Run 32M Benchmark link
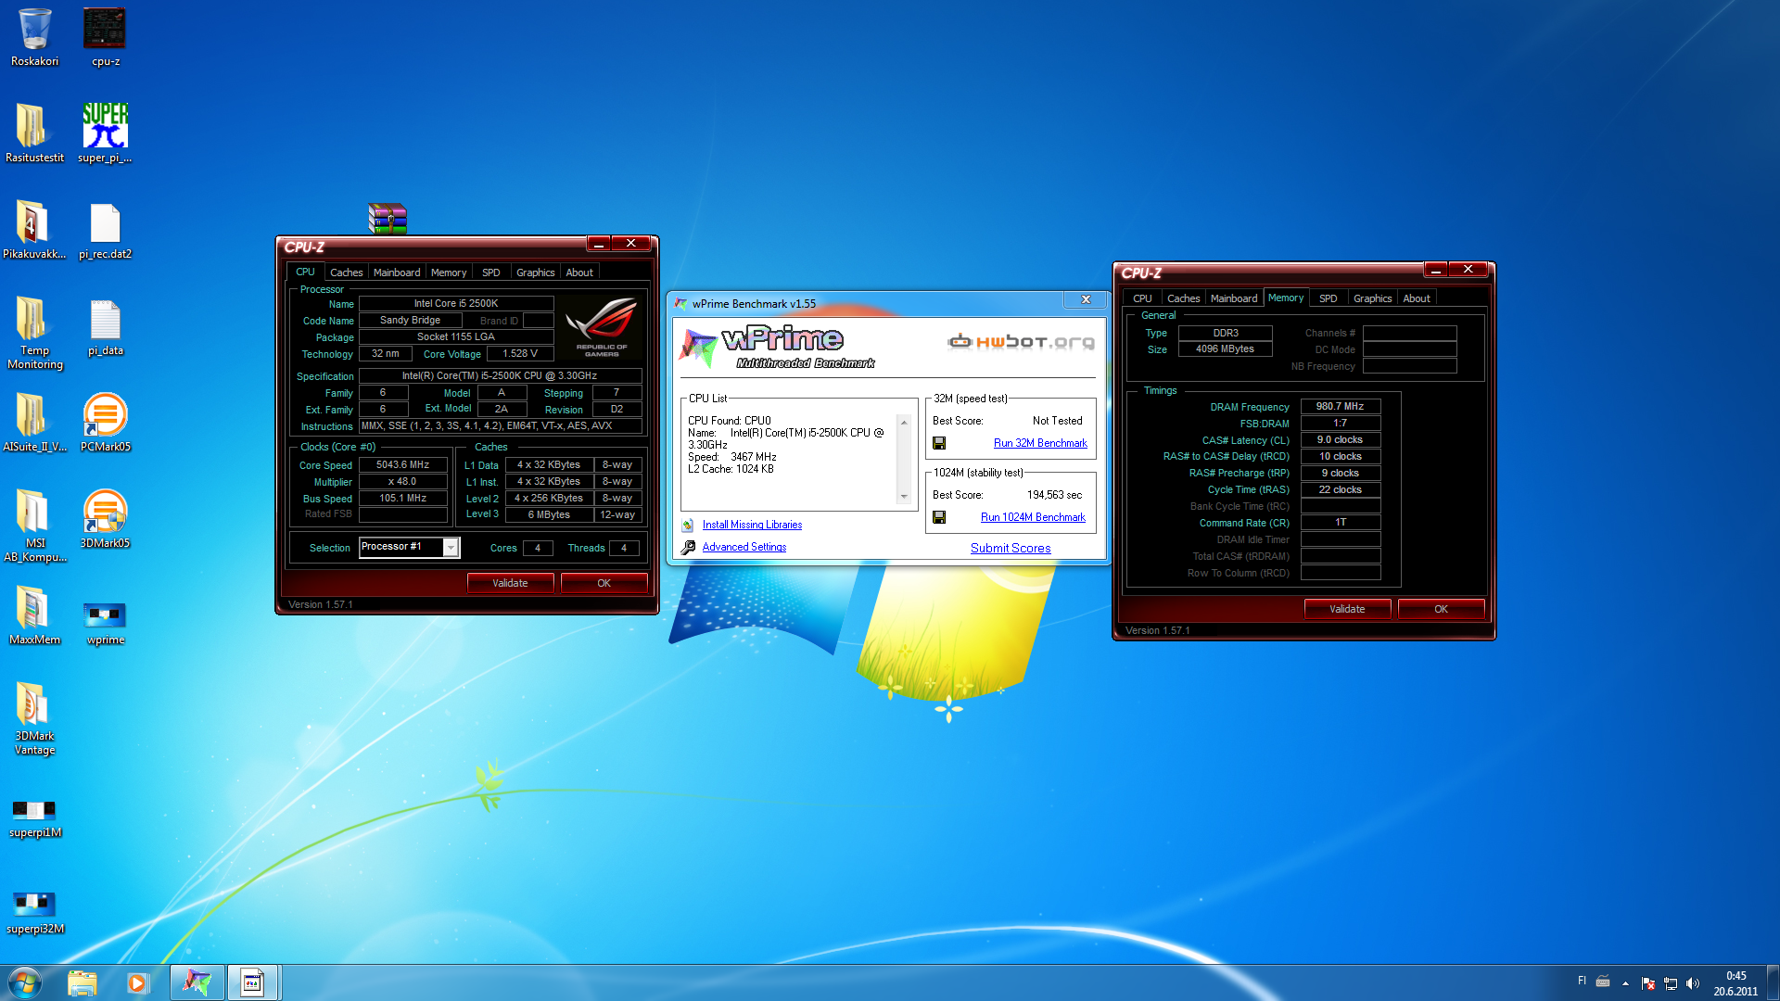1780x1001 pixels. 1040,443
